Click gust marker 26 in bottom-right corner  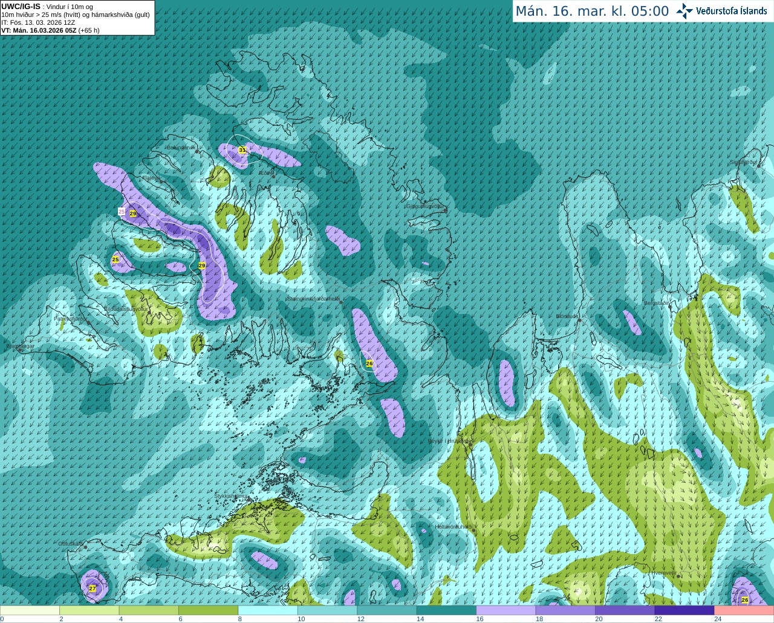pyautogui.click(x=745, y=600)
